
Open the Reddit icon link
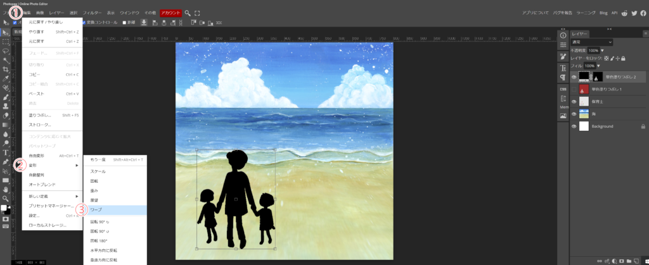coord(625,13)
